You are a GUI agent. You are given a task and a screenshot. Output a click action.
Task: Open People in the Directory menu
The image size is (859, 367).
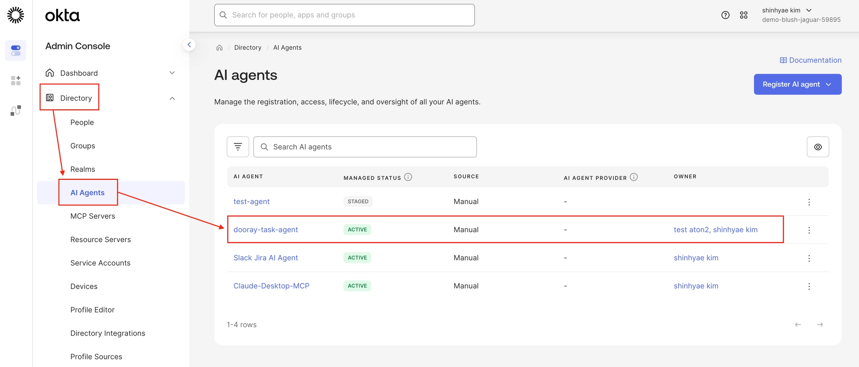[82, 122]
